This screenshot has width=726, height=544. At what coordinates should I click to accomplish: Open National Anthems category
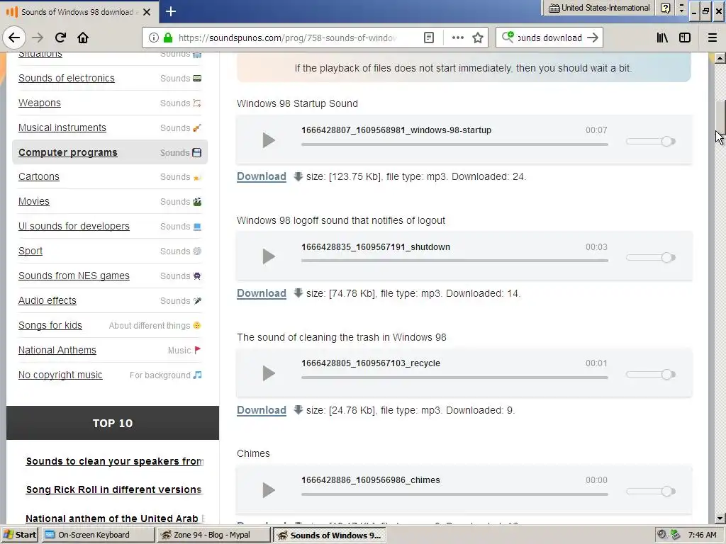[57, 350]
